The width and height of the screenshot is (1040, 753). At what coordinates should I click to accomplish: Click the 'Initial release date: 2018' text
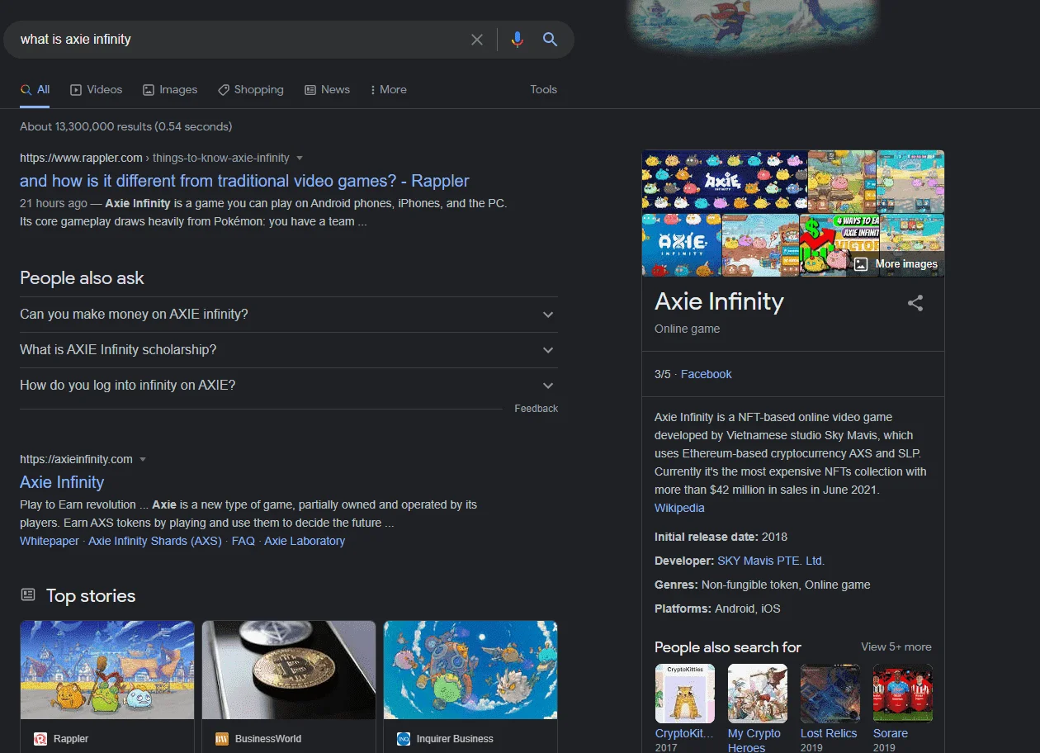pos(721,537)
